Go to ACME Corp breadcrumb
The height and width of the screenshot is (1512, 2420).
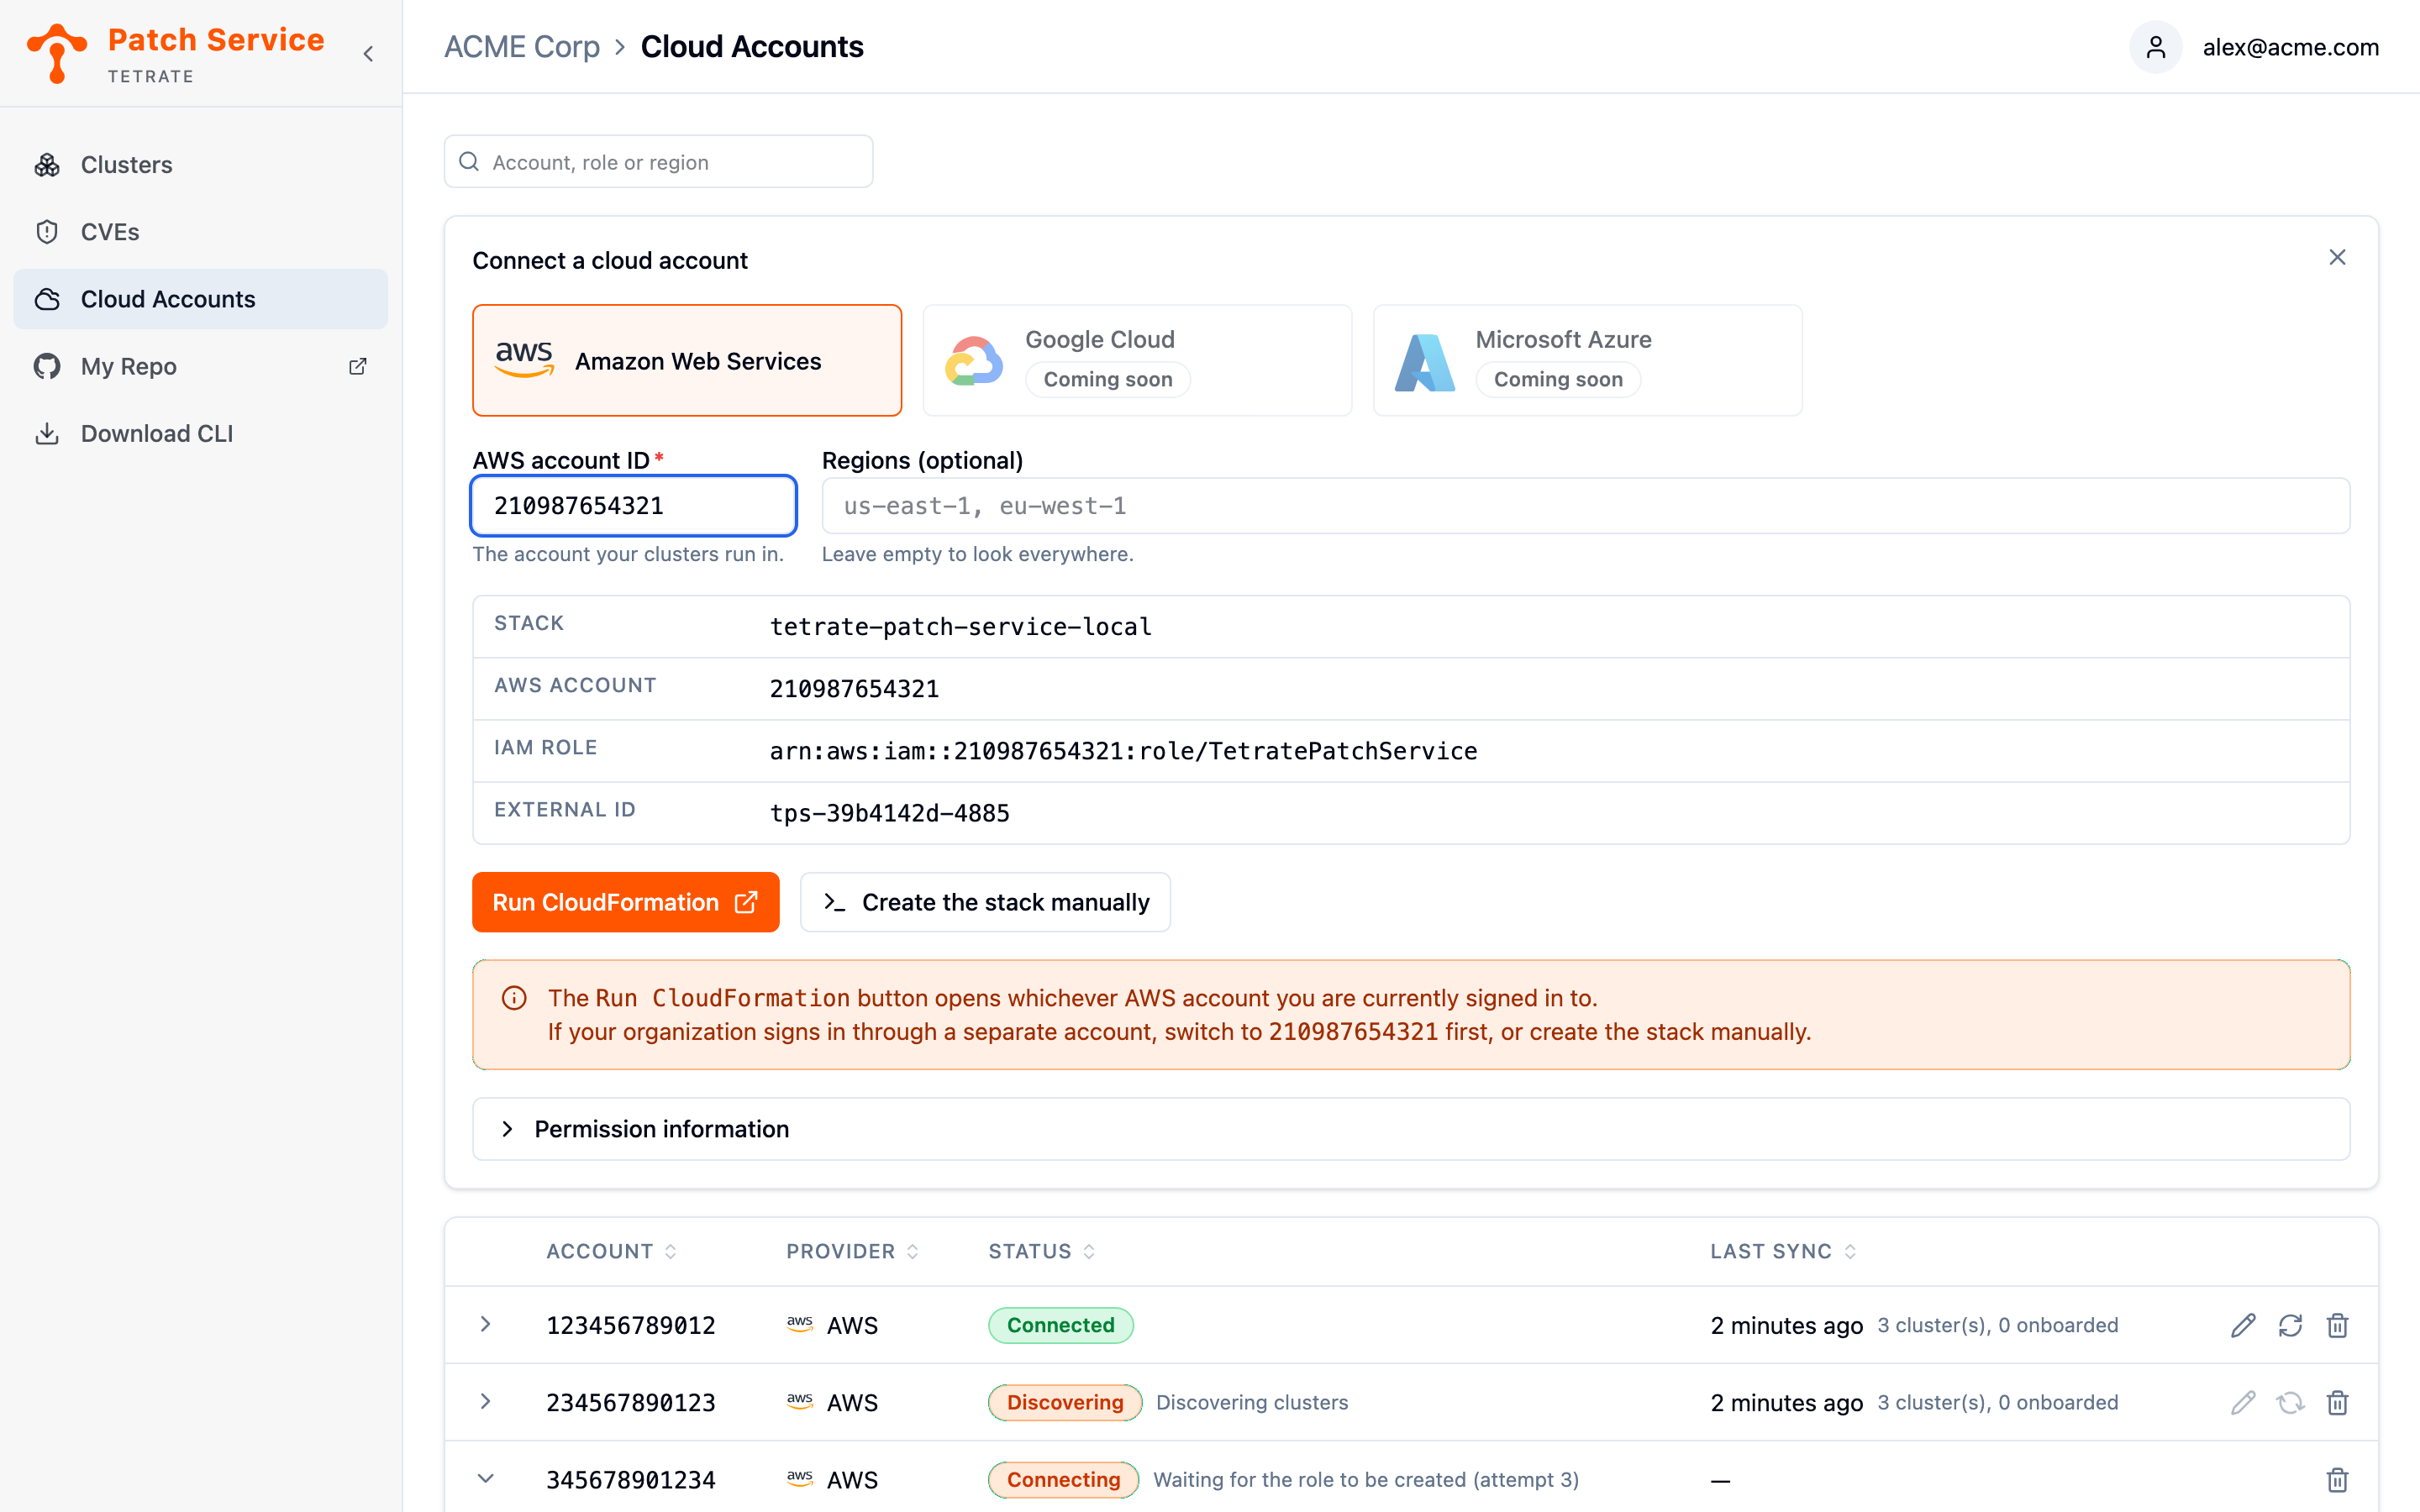pyautogui.click(x=521, y=47)
